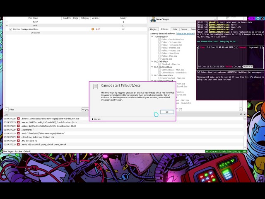Click the archives list scroll-down arrow
This screenshot has width=265, height=199.
[241, 109]
